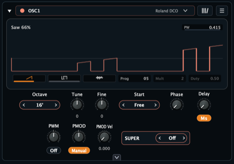Open the Roland DCO oscillator type dropdown
Screen dimensions: 234x164
pos(171,11)
